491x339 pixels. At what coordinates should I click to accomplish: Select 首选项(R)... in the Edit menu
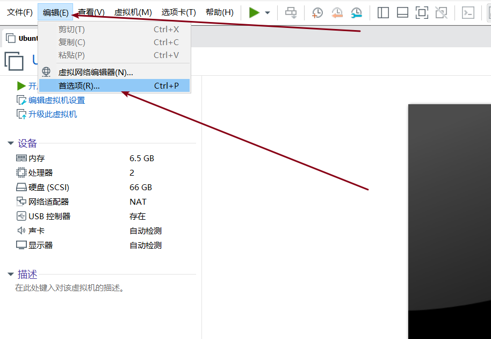click(114, 85)
